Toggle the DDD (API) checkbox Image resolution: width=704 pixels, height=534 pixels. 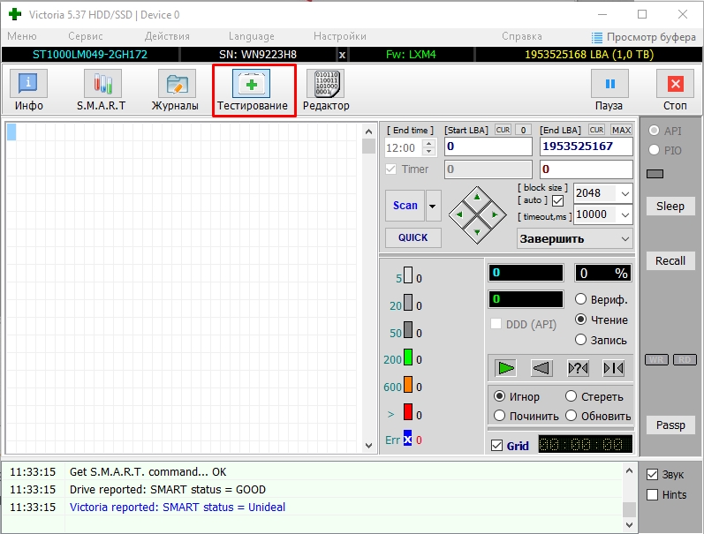pos(496,324)
